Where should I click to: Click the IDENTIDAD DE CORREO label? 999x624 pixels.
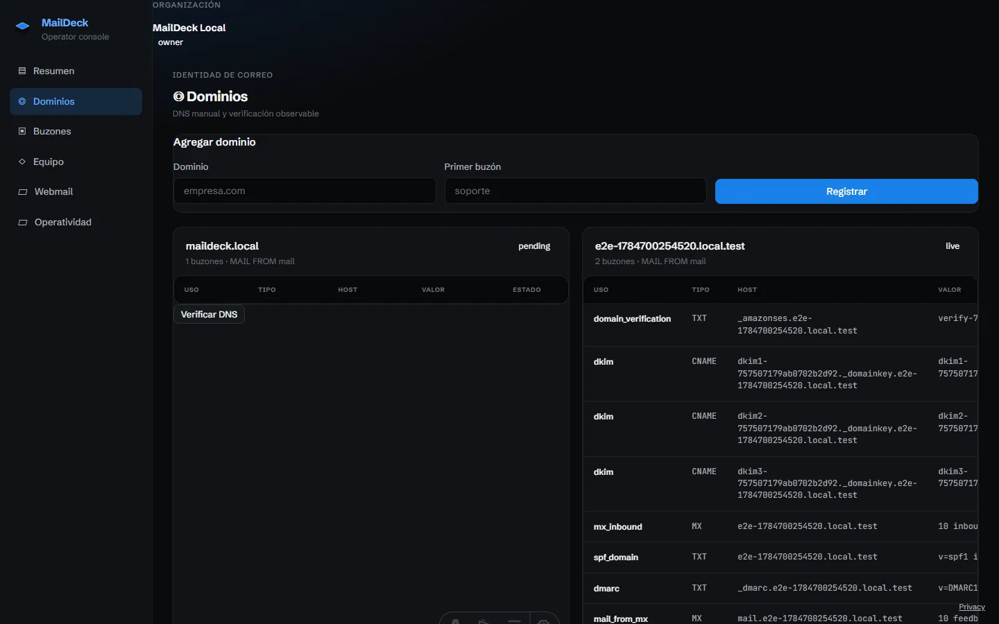coord(223,75)
